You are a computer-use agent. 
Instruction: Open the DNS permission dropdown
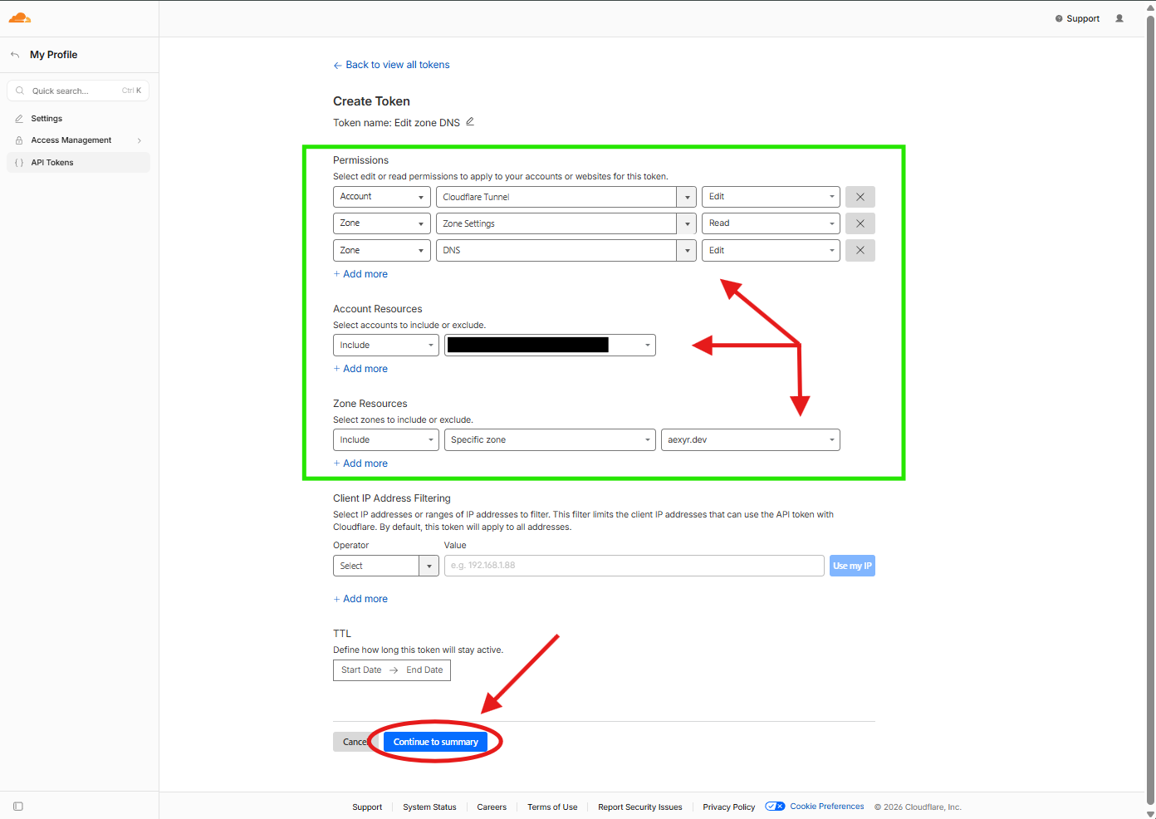pos(566,250)
